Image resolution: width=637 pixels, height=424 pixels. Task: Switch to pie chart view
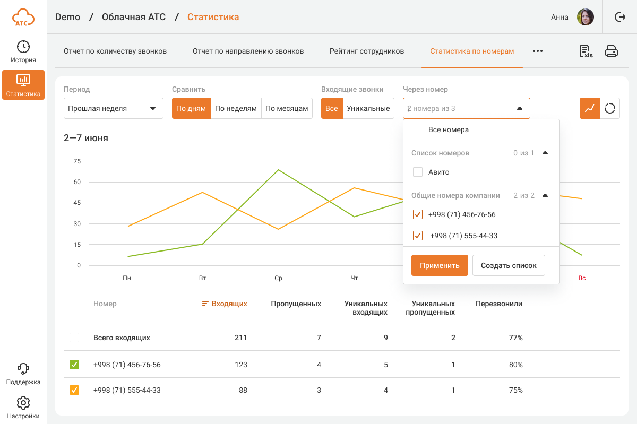[x=610, y=108]
